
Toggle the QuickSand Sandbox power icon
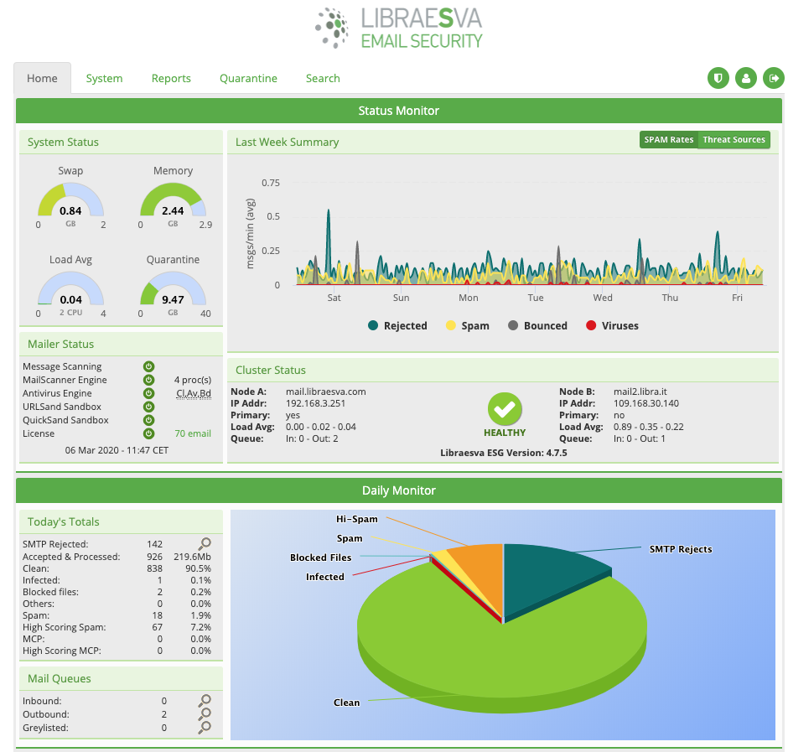[148, 420]
